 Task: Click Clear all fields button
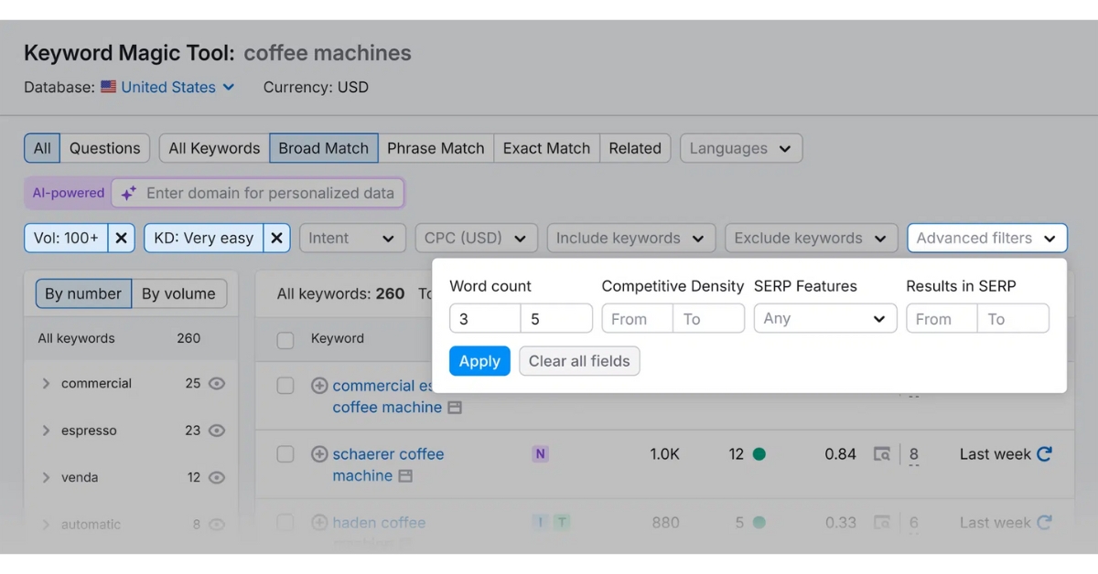coord(579,361)
